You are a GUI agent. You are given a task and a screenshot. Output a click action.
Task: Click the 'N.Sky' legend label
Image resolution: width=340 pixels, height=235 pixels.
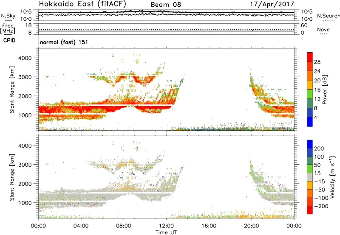pyautogui.click(x=8, y=16)
